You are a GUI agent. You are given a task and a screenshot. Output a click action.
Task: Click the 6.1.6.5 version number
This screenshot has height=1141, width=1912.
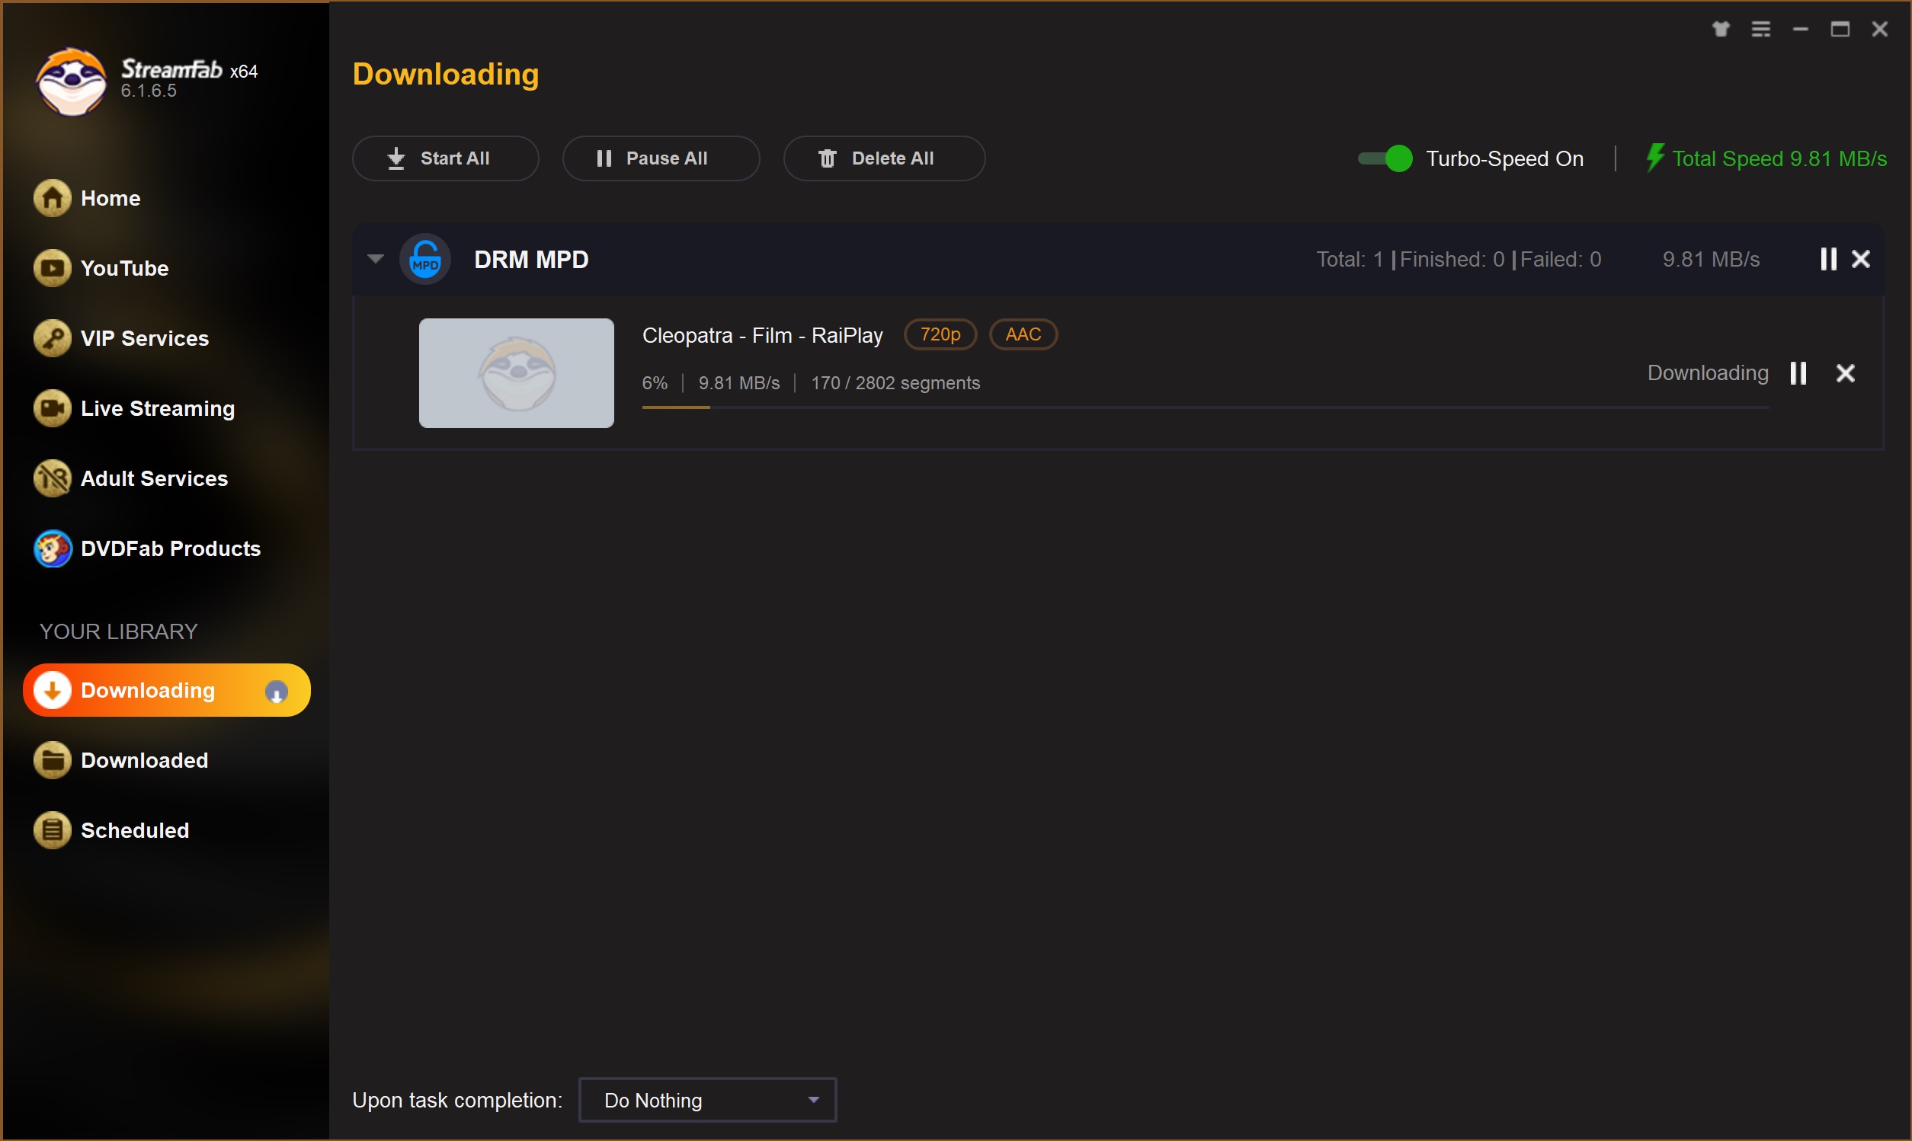(x=149, y=91)
